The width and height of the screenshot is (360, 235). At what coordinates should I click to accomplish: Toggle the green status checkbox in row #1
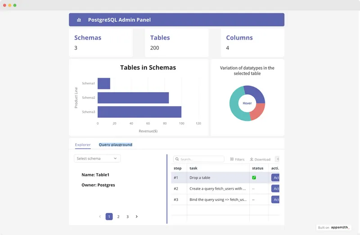click(x=254, y=177)
